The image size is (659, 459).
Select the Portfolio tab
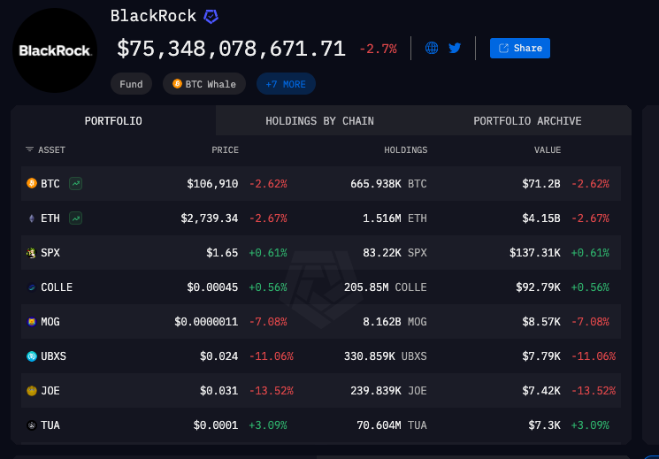[x=113, y=121]
